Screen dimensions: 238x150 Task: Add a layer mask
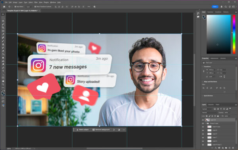(x=219, y=148)
